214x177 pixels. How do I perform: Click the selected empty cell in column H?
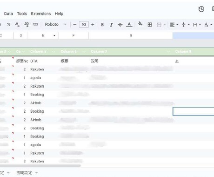coord(194,111)
